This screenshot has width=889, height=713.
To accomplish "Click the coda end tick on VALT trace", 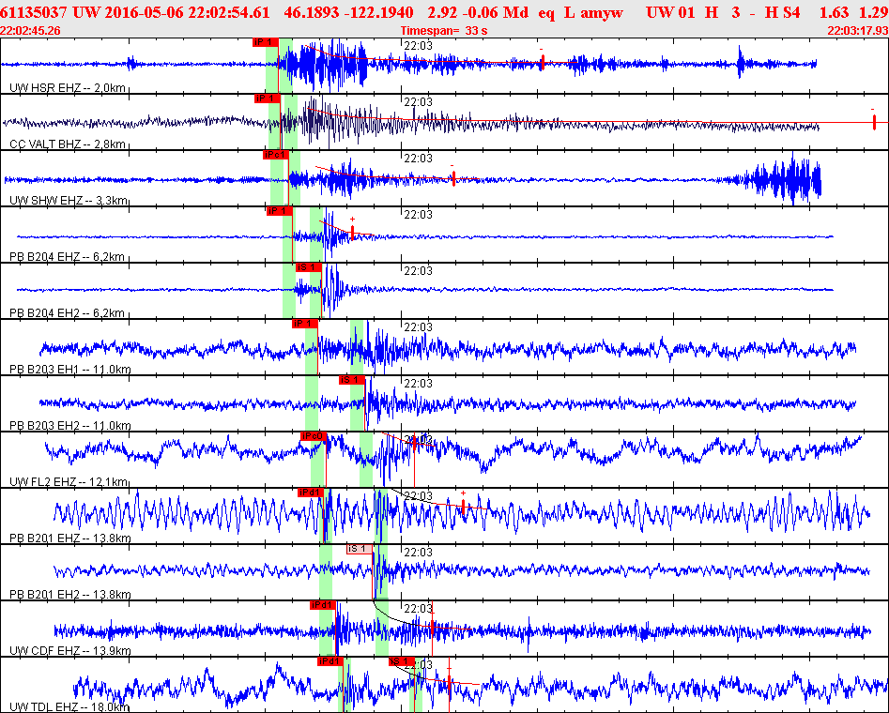I will coord(874,121).
